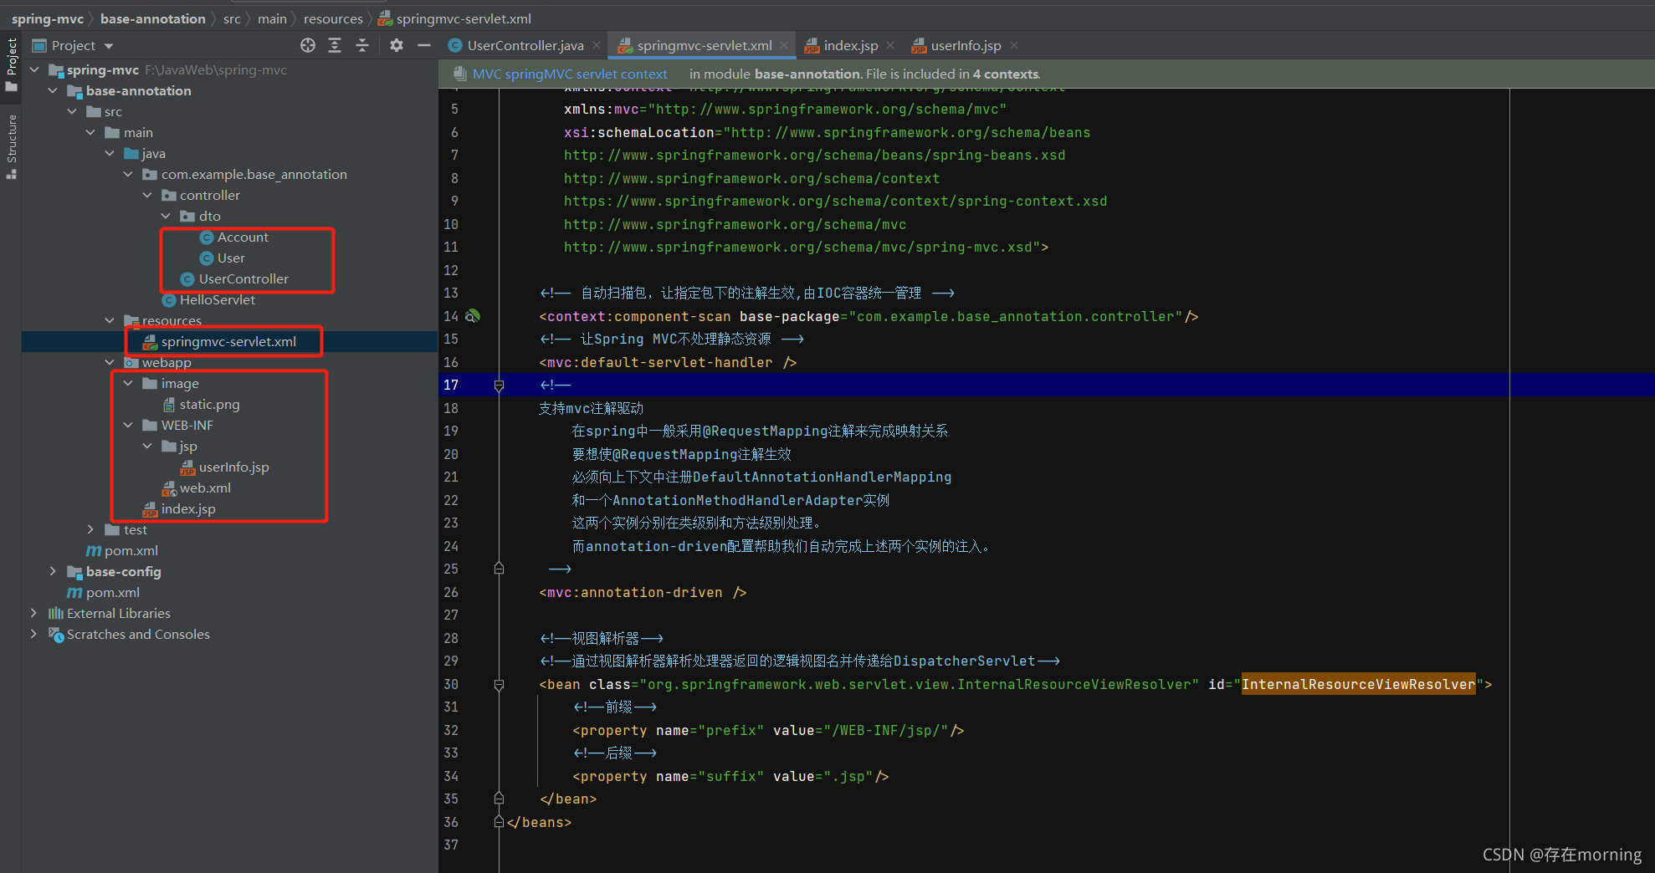Click the locate/select opened file target icon
The image size is (1655, 873).
[308, 45]
